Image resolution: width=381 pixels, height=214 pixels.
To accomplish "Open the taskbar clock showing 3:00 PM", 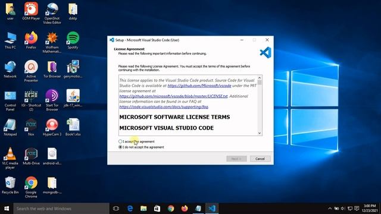I will 370,209.
